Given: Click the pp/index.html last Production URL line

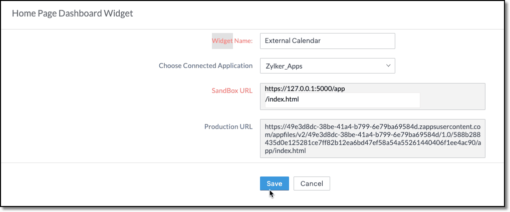Looking at the screenshot, I should [x=286, y=150].
